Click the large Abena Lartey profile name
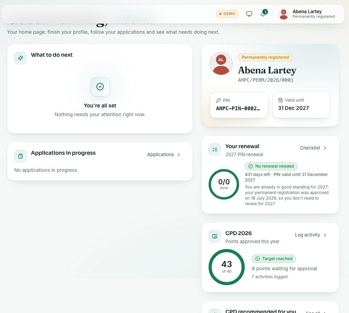The height and width of the screenshot is (313, 349). coord(267,70)
